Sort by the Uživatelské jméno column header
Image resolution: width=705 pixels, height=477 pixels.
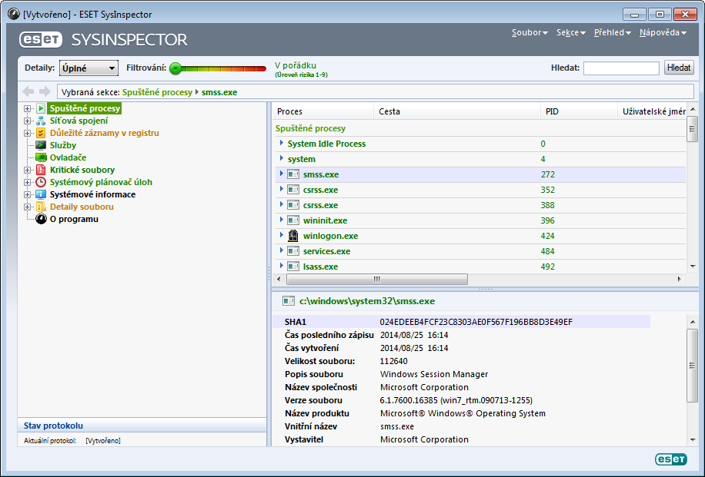(x=653, y=111)
